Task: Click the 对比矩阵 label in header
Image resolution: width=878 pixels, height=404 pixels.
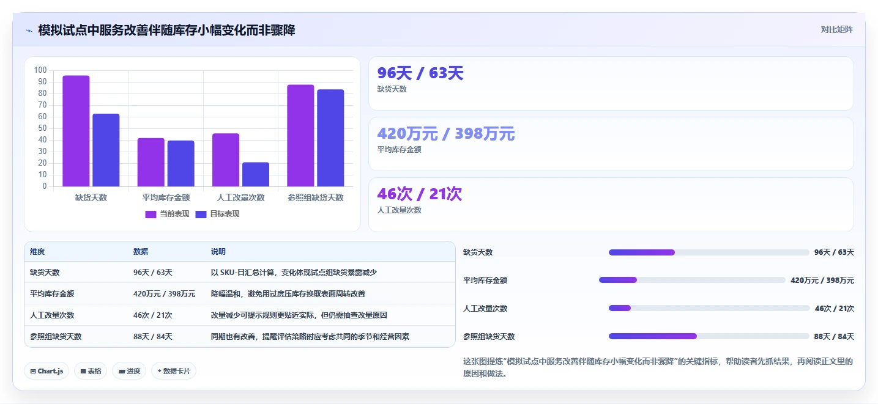Action: (836, 29)
